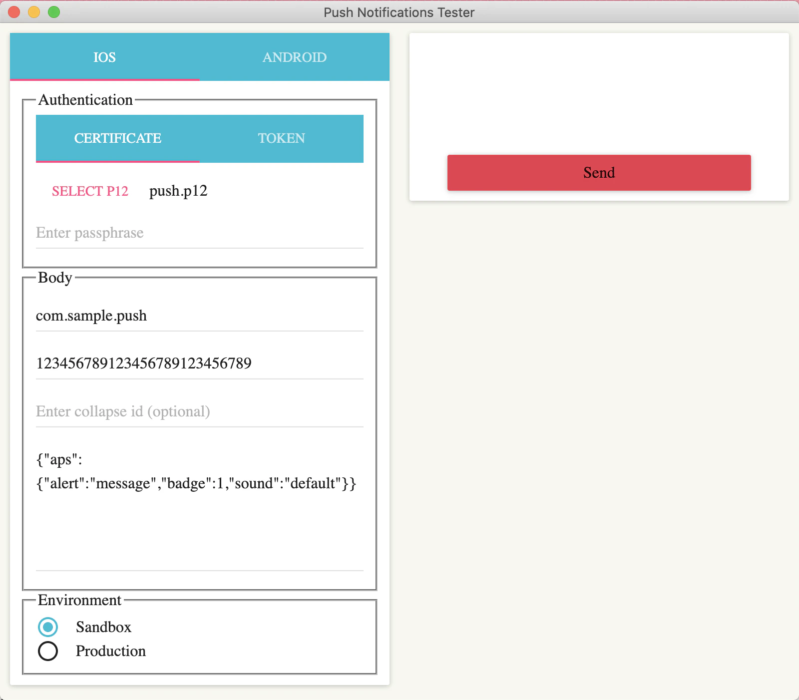Select the Sandbox radio button
The height and width of the screenshot is (700, 799).
48,627
